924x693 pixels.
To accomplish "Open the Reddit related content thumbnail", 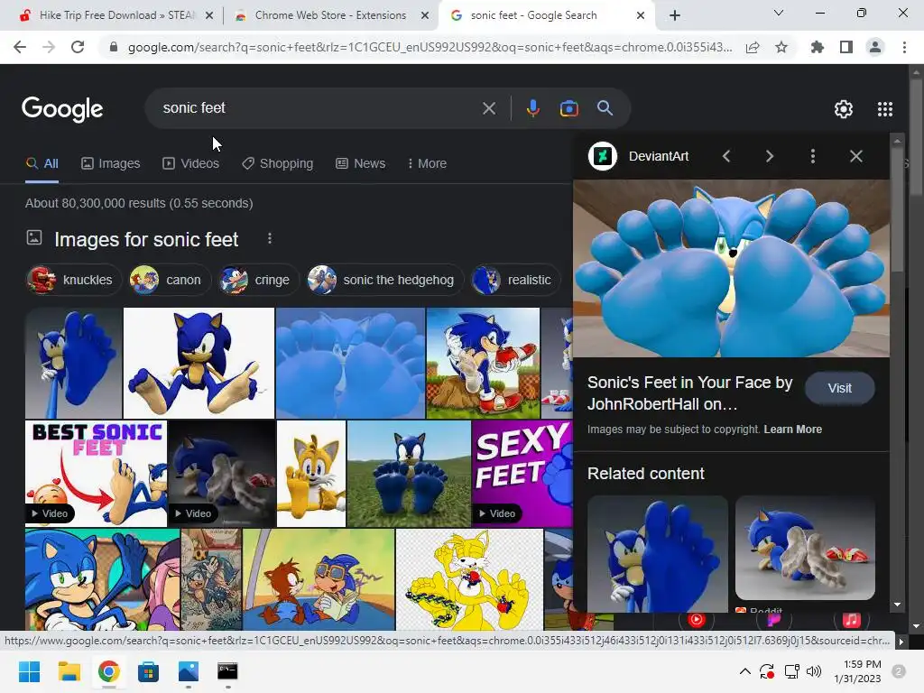I will (805, 548).
